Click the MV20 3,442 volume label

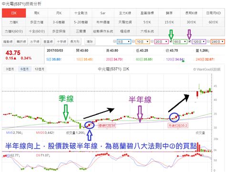point(45,132)
